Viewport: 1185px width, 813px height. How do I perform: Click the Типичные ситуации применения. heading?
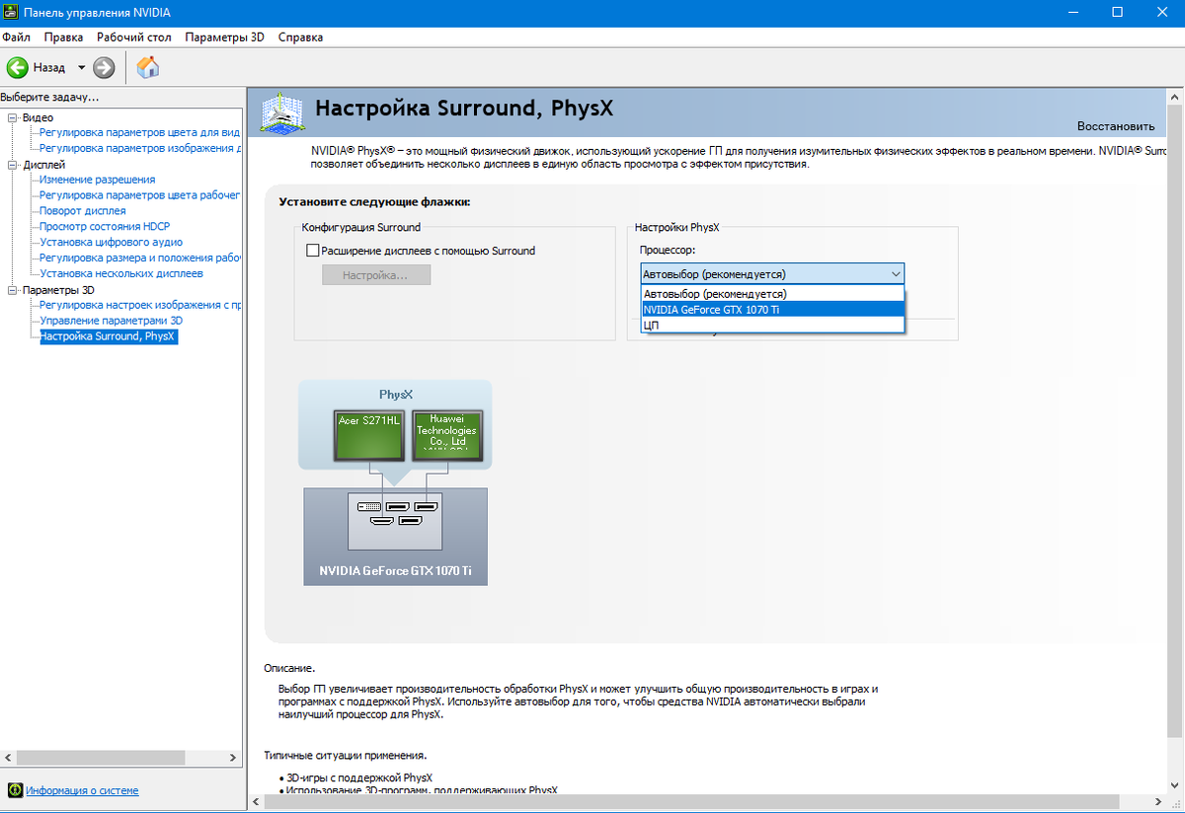coord(346,755)
